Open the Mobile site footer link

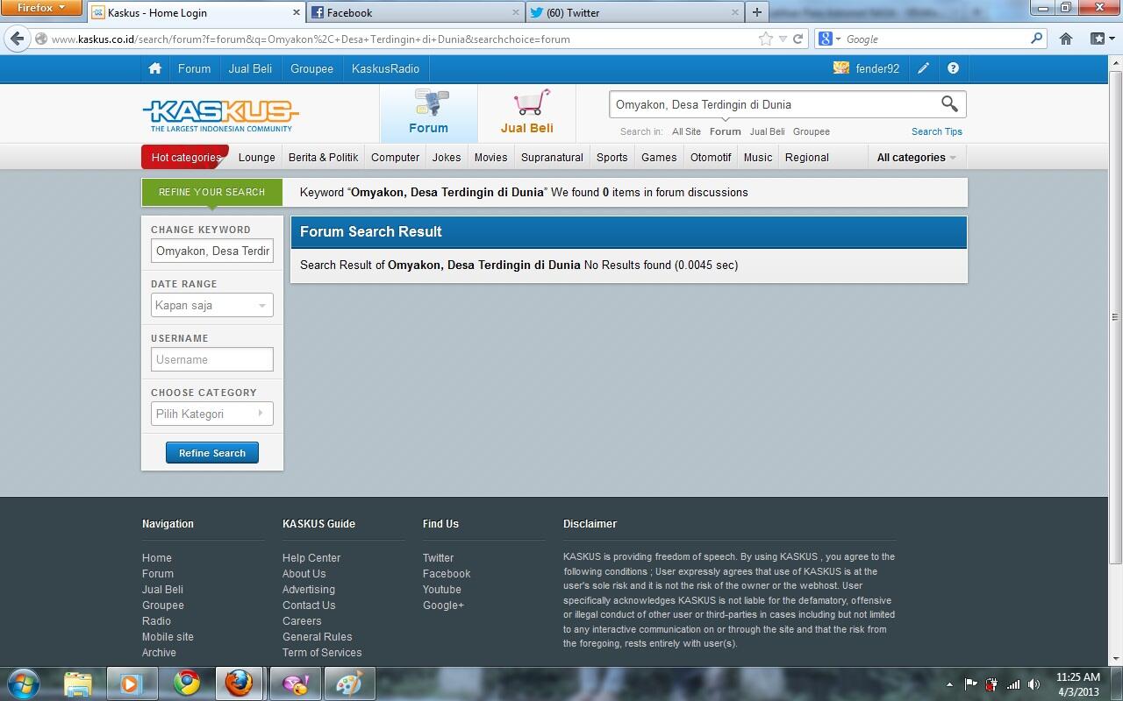click(168, 637)
